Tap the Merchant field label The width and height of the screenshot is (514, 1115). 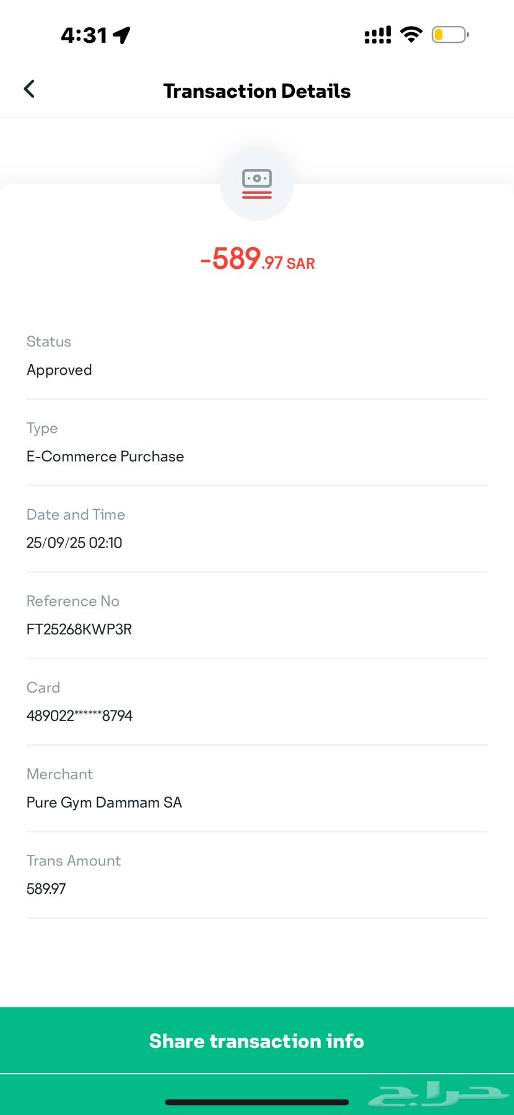(x=59, y=774)
